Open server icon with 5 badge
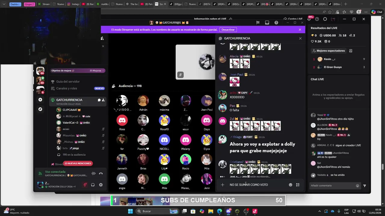The image size is (385, 216). coord(40,90)
